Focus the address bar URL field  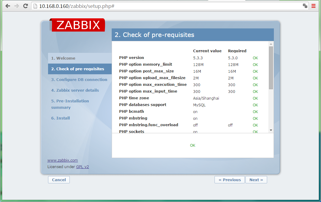click(170, 6)
